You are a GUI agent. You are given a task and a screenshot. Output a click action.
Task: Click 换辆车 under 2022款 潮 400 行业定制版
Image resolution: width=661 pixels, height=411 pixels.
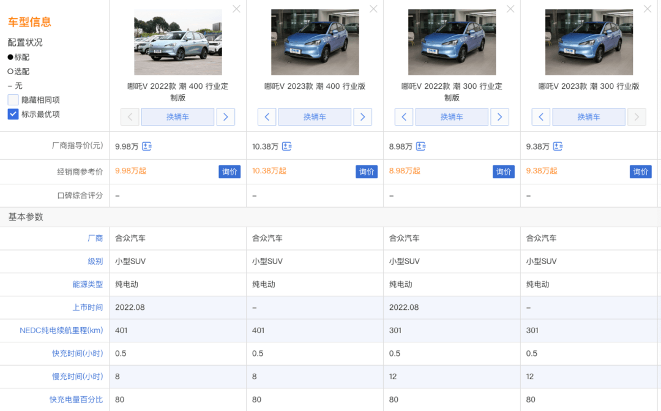coord(178,117)
